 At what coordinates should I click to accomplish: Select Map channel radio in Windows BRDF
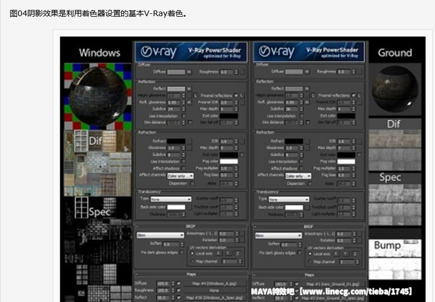(192, 262)
